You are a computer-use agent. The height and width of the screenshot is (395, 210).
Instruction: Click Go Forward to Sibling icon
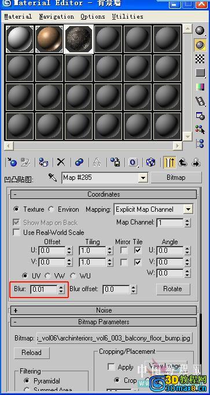[196, 162]
